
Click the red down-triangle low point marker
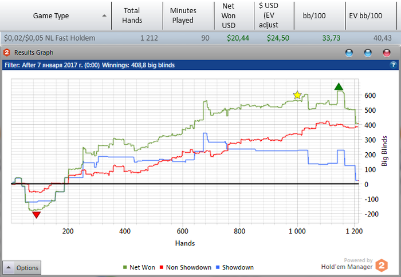37,215
